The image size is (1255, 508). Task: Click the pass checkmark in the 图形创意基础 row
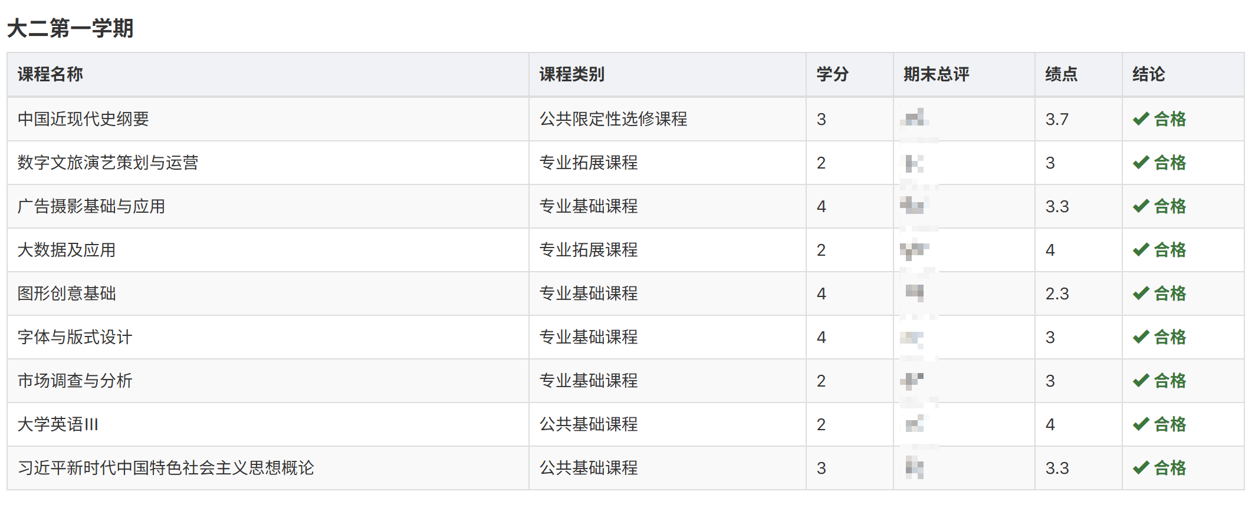coord(1141,293)
